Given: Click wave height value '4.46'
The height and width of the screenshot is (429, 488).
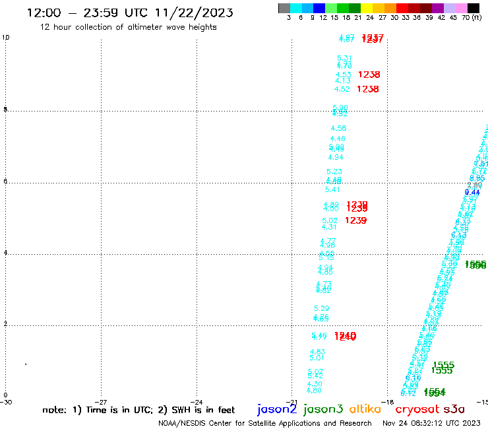Looking at the screenshot, I should point(338,139).
